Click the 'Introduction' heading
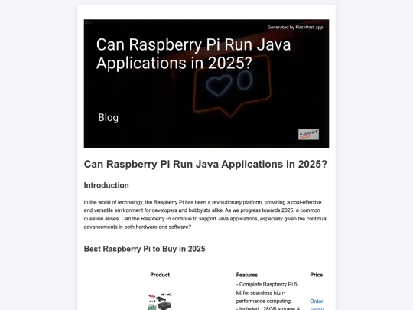The image size is (413, 310). 106,185
